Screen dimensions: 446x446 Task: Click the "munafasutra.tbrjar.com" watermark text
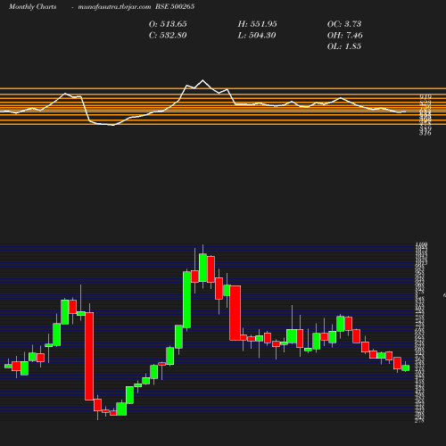[114, 6]
